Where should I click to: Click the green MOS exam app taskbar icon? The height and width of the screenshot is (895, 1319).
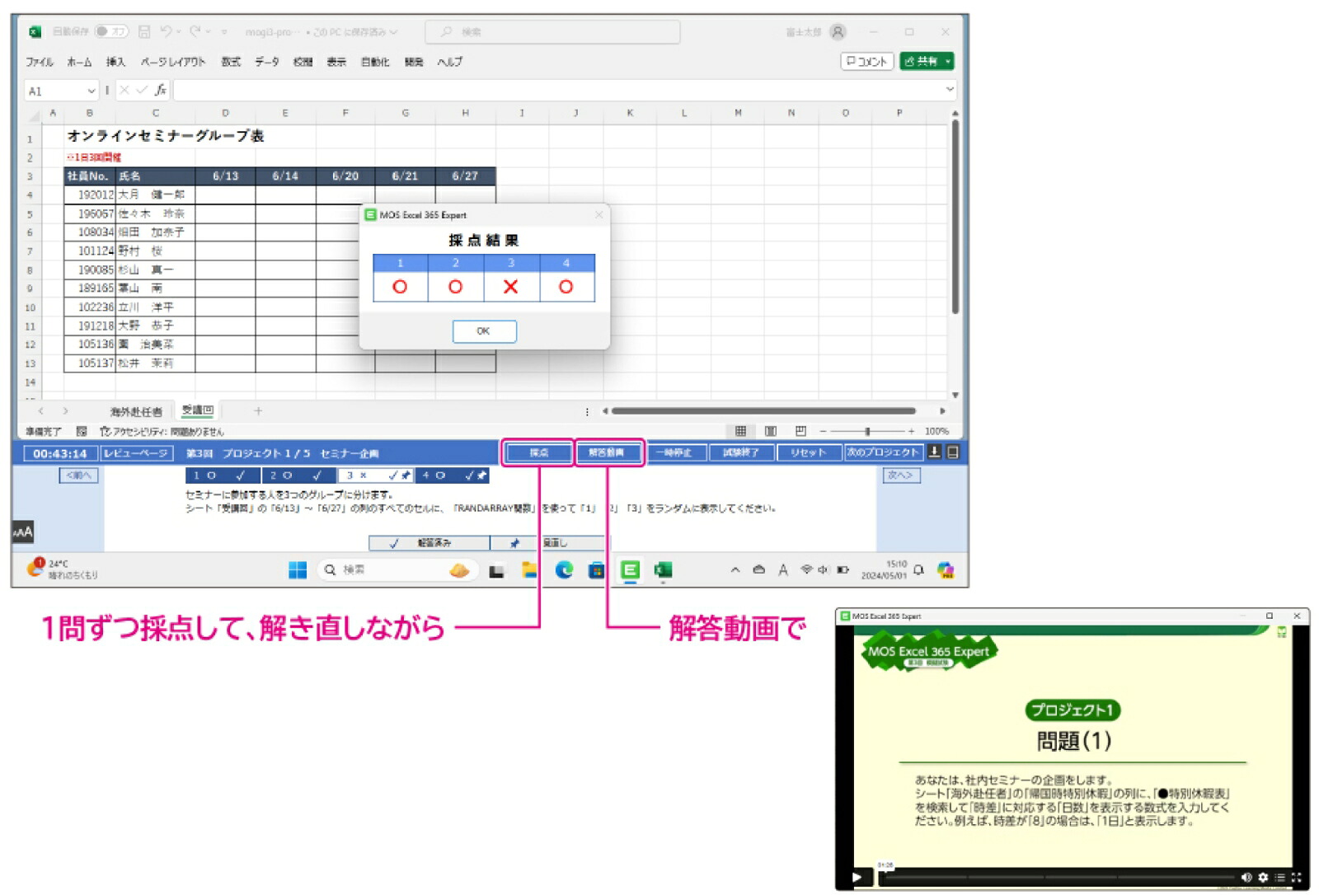point(631,569)
